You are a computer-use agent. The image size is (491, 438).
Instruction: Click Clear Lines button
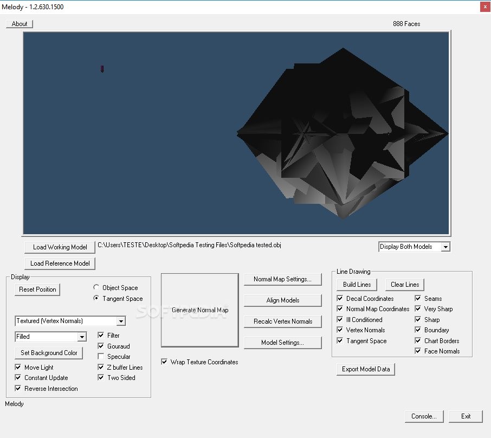(x=405, y=285)
